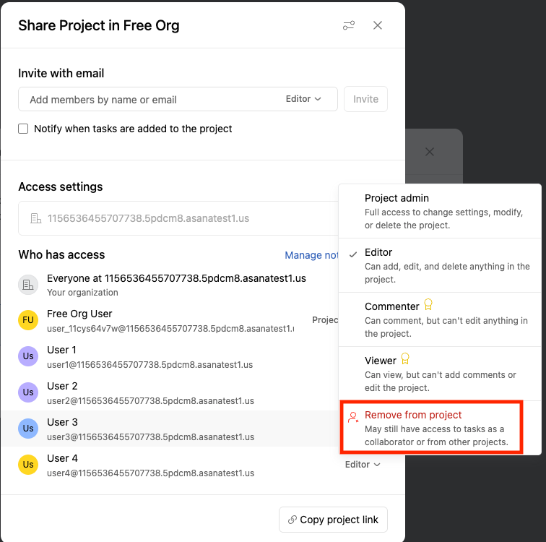
Task: Open the Manage notifications link
Action: 312,255
